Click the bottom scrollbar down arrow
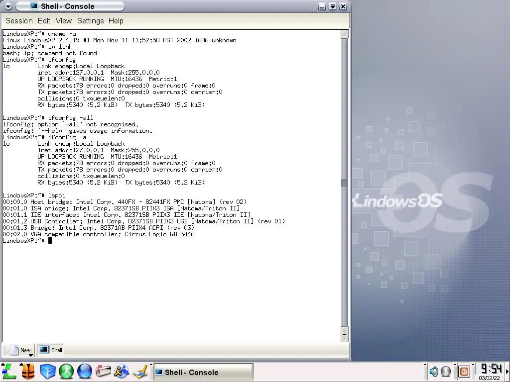Image resolution: width=510 pixels, height=382 pixels. [345, 338]
